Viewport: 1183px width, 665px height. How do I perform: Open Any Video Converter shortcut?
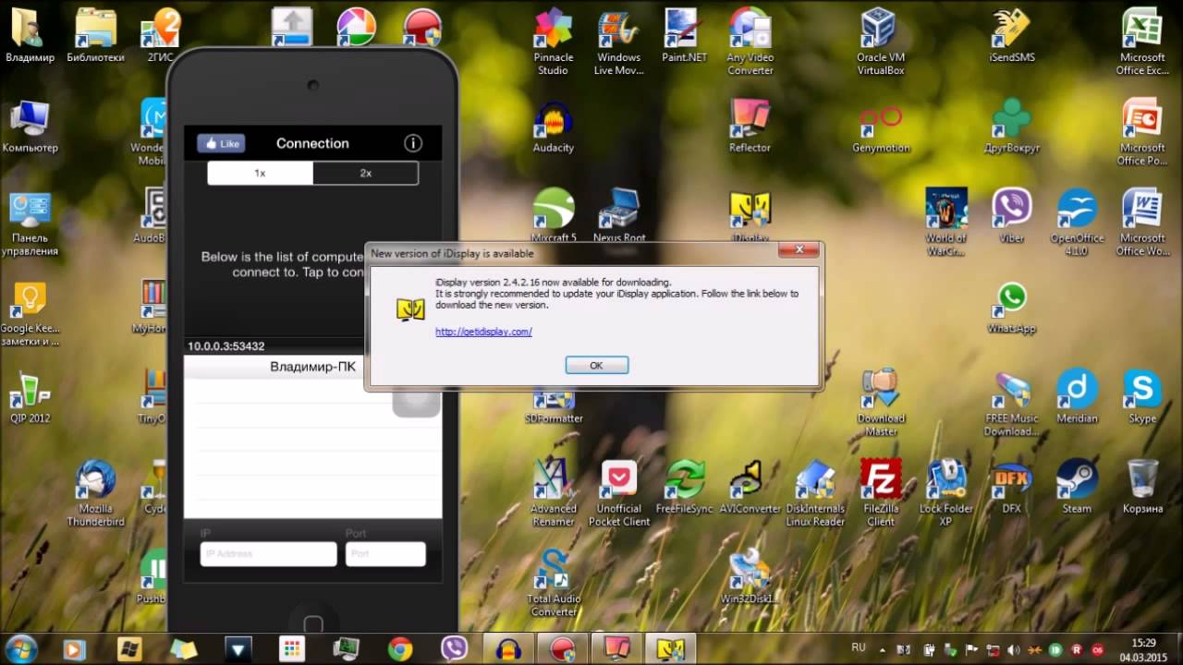click(750, 42)
